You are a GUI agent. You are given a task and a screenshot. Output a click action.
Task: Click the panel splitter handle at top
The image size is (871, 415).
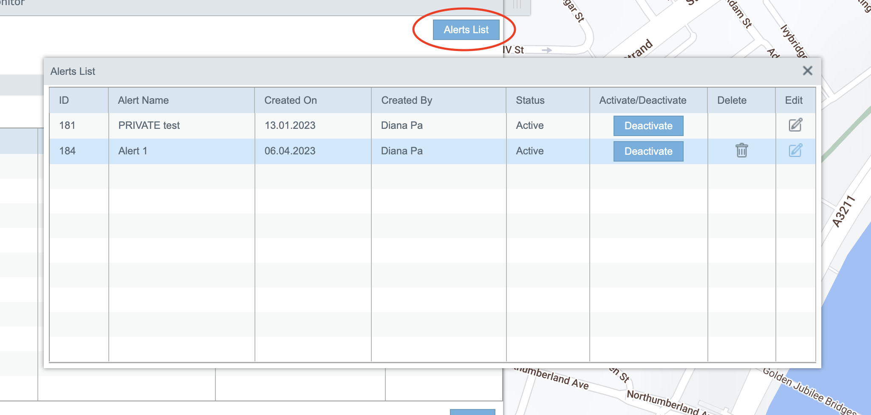point(517,5)
